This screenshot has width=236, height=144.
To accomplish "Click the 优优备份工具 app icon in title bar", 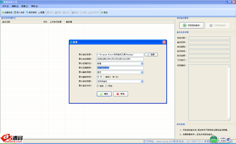I will tap(2, 2).
